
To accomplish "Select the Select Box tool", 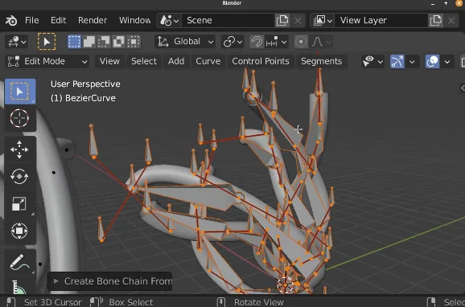I will 20,92.
